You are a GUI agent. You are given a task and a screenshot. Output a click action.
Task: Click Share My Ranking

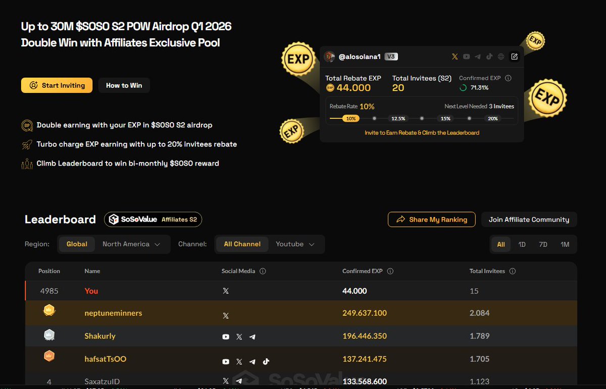coord(432,219)
